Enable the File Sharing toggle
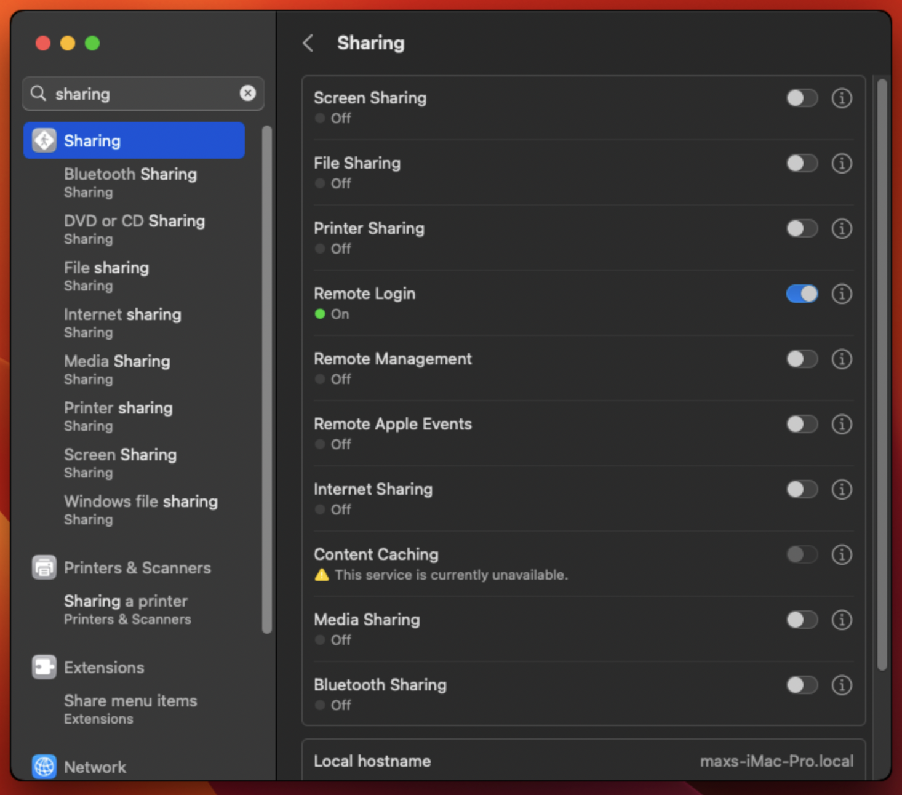This screenshot has width=902, height=795. [x=802, y=164]
